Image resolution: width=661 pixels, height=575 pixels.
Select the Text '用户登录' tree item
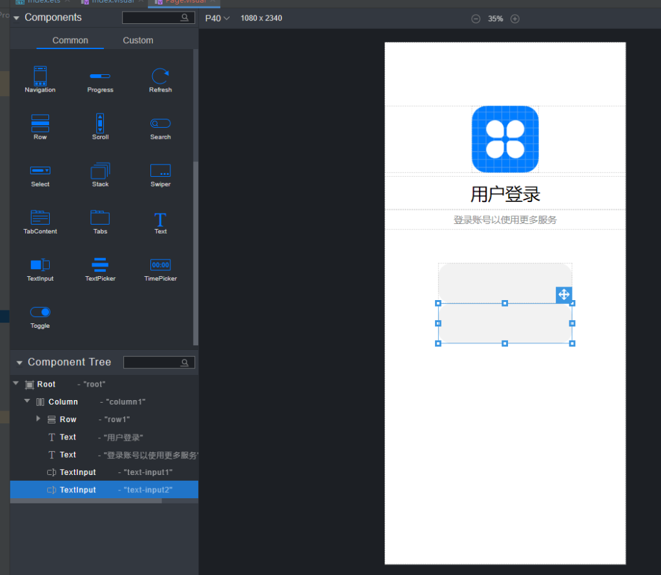pos(66,437)
